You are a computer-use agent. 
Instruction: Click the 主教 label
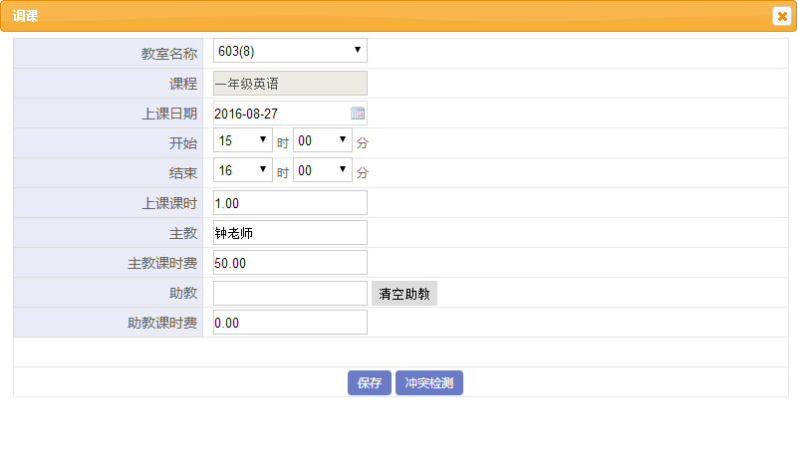(183, 233)
